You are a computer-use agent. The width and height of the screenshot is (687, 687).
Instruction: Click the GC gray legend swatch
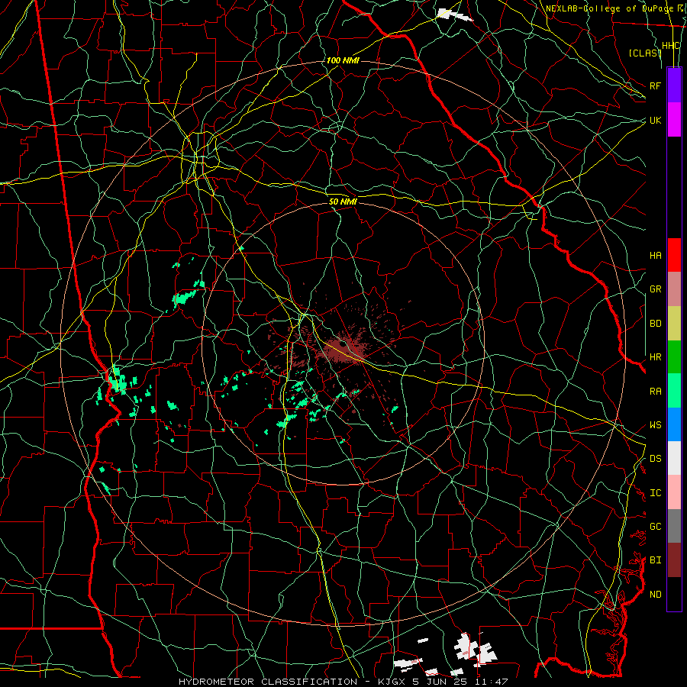pos(674,526)
